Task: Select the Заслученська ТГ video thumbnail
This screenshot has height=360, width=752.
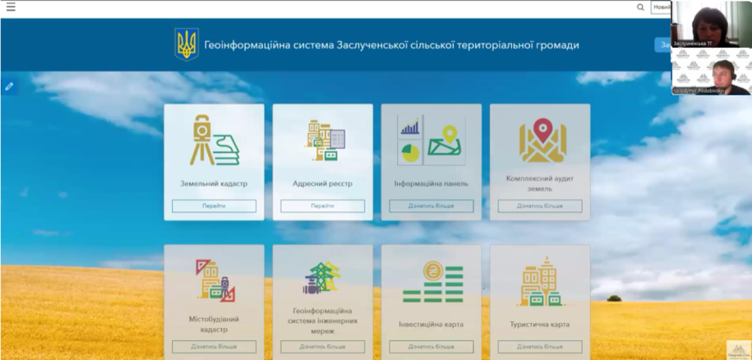Action: [x=711, y=24]
